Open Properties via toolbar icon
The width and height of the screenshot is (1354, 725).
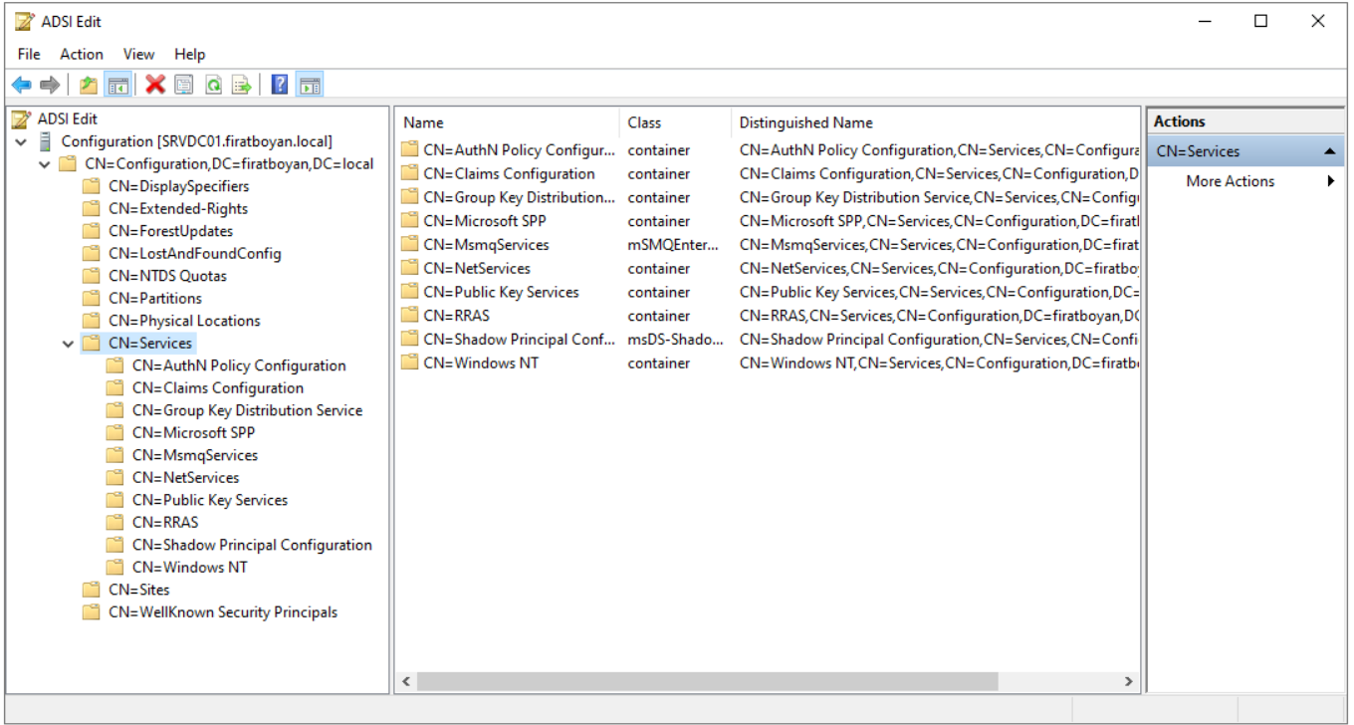point(184,85)
